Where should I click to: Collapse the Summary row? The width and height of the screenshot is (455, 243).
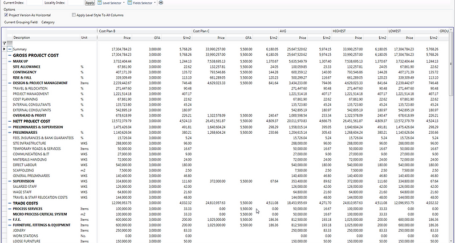point(10,50)
